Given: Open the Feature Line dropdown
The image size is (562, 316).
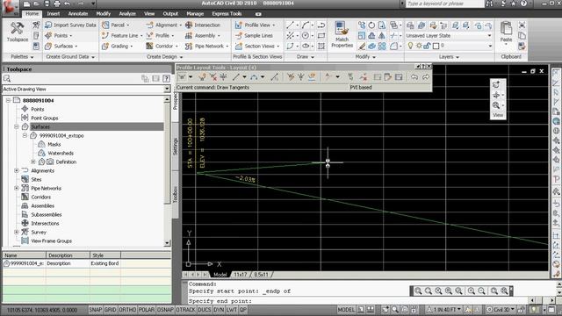Looking at the screenshot, I should tap(122, 35).
